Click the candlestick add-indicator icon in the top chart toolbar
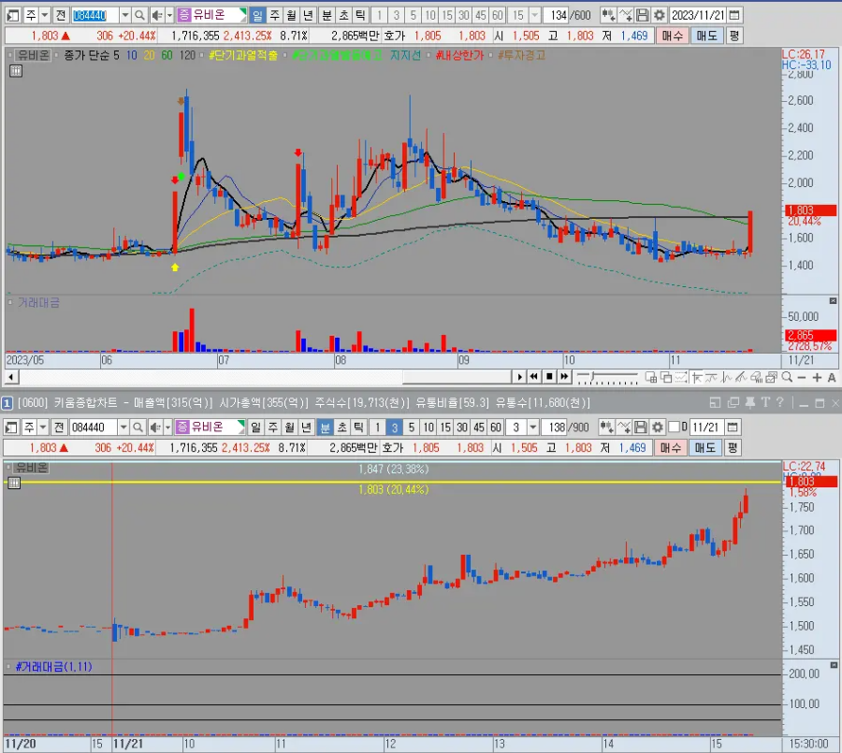This screenshot has height=753, width=842. tap(608, 15)
